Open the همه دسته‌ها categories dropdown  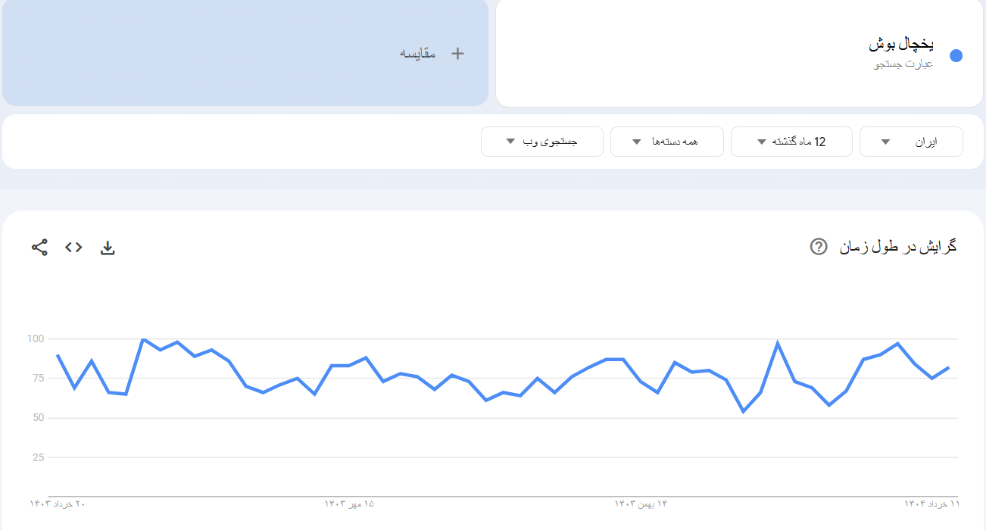click(x=666, y=142)
